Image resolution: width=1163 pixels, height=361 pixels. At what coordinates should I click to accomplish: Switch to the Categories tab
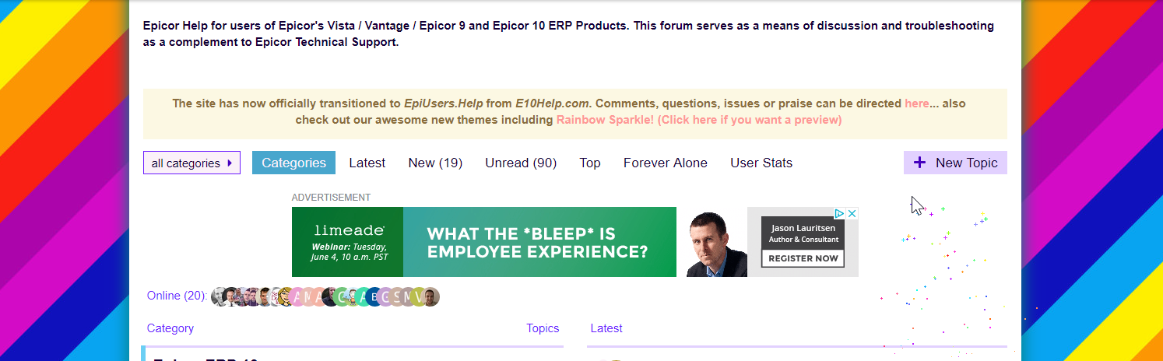[293, 163]
